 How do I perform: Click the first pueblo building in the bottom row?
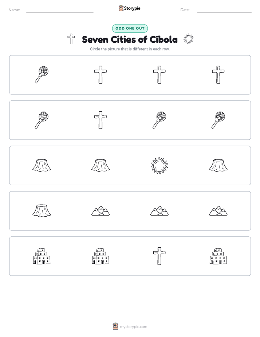(x=42, y=256)
